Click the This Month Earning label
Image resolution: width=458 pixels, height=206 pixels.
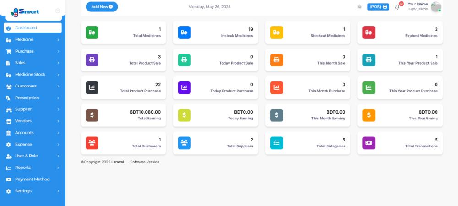(328, 119)
